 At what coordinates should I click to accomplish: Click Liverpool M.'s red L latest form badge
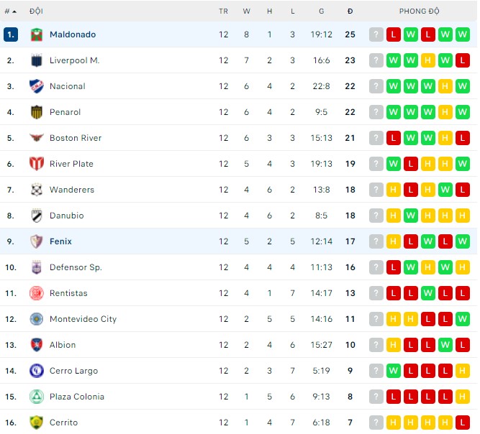pyautogui.click(x=463, y=60)
